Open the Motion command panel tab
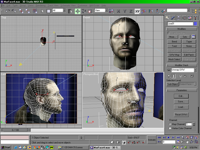This screenshot has height=150, width=200. pyautogui.click(x=184, y=18)
